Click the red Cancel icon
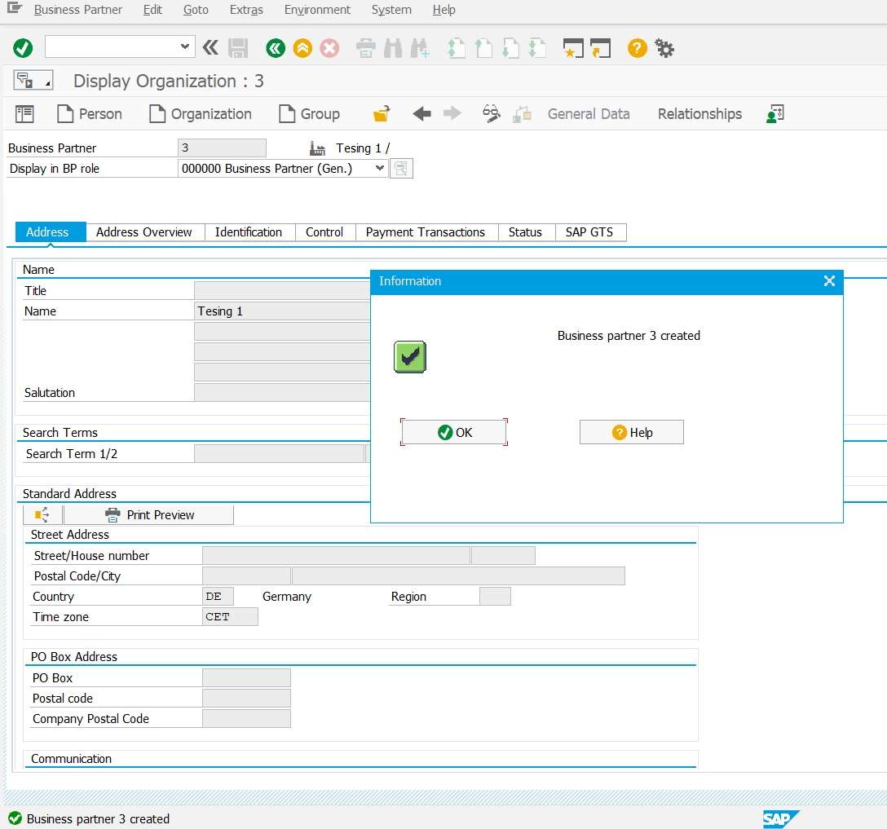This screenshot has height=829, width=887. 329,48
